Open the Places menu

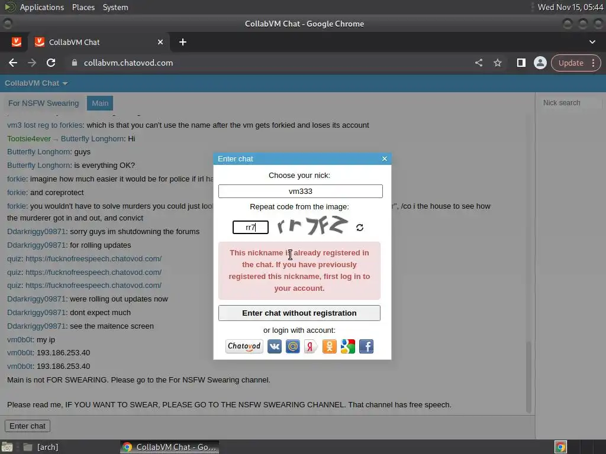[83, 7]
